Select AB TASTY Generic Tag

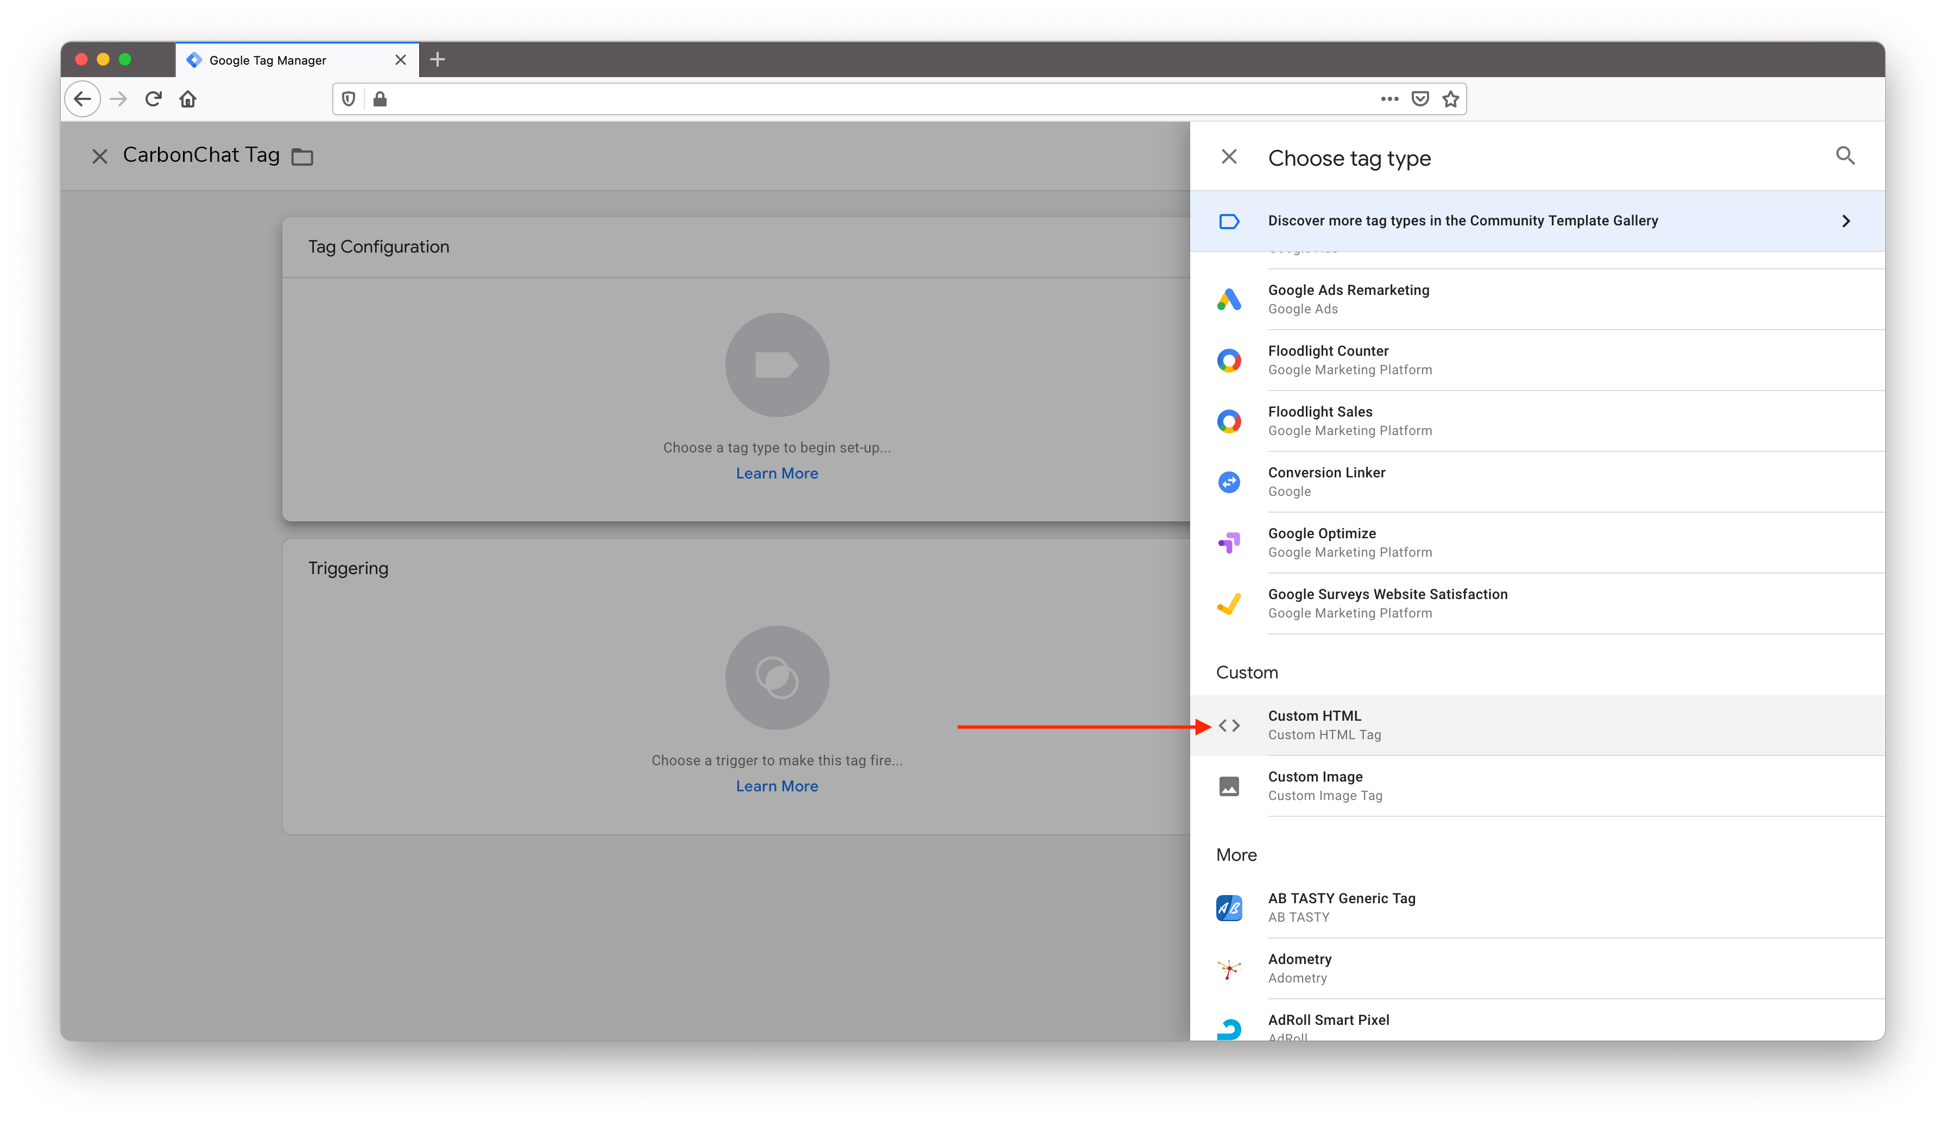coord(1341,907)
